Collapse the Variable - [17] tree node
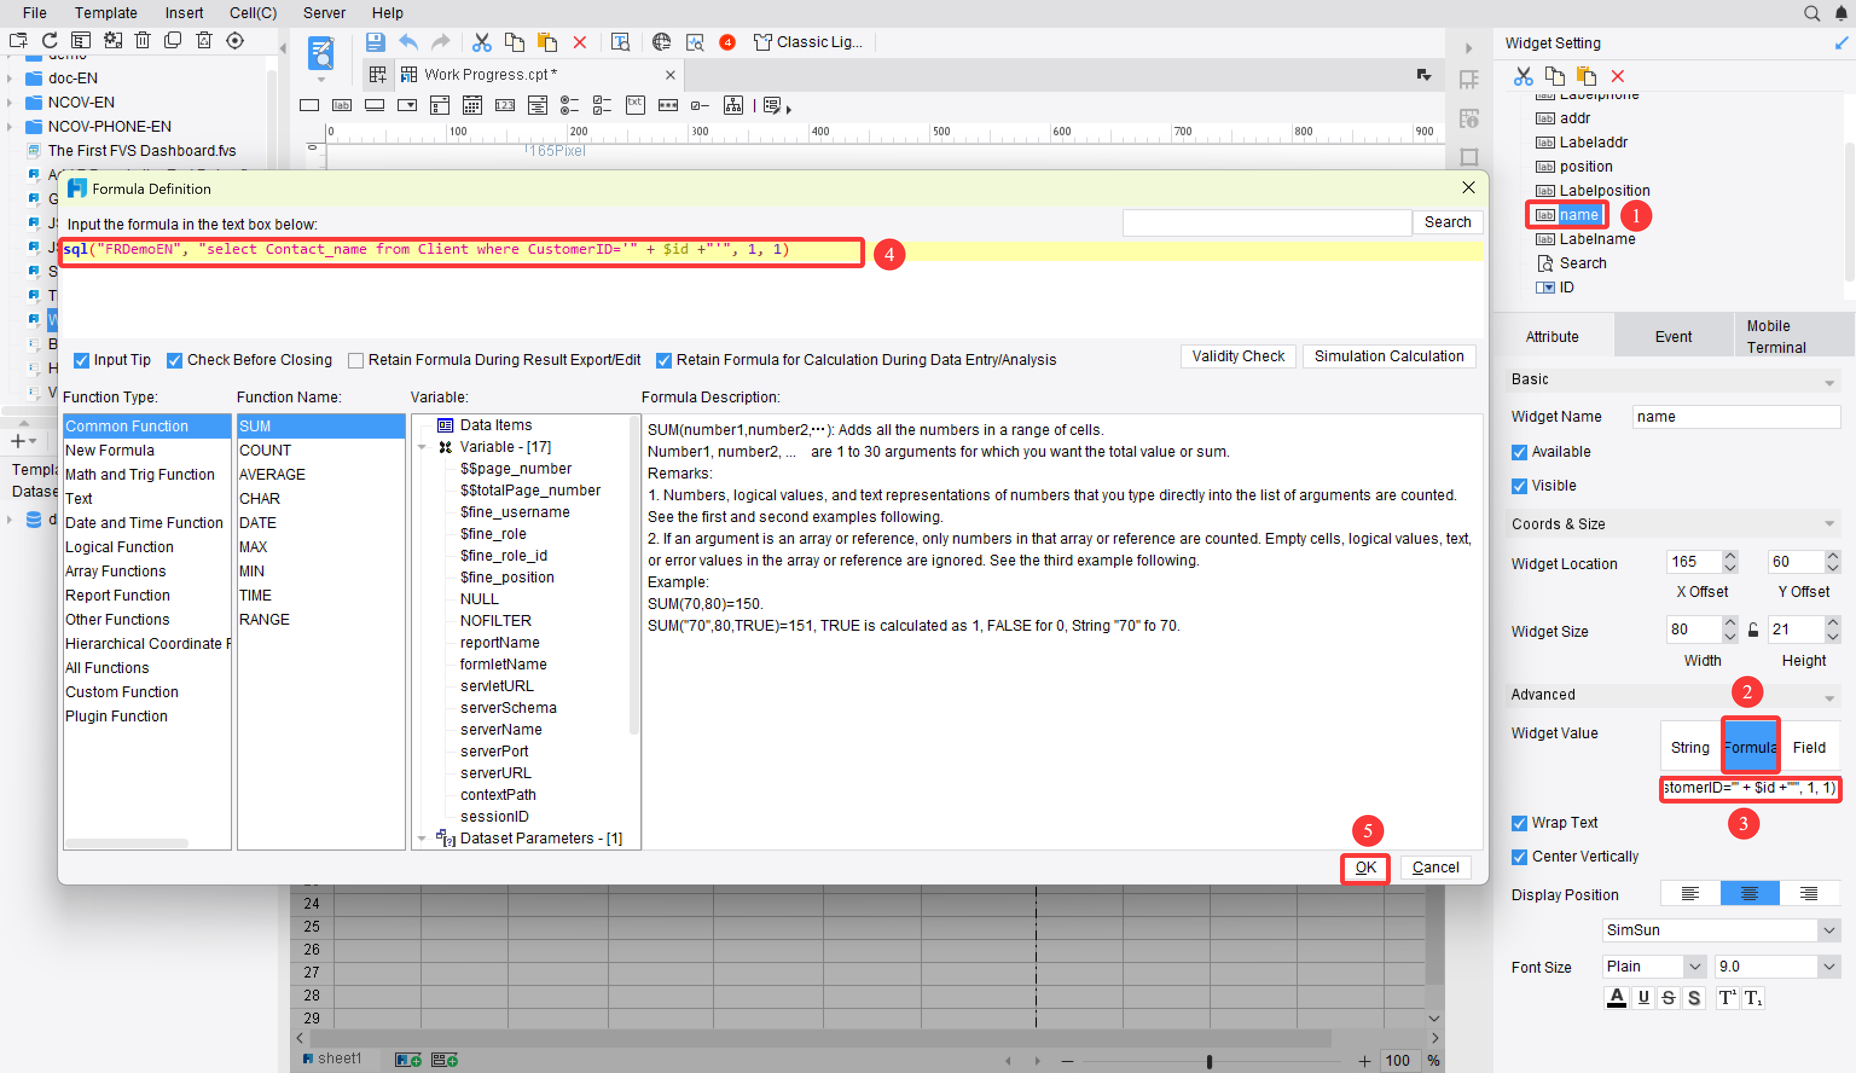Viewport: 1856px width, 1073px height. click(422, 447)
